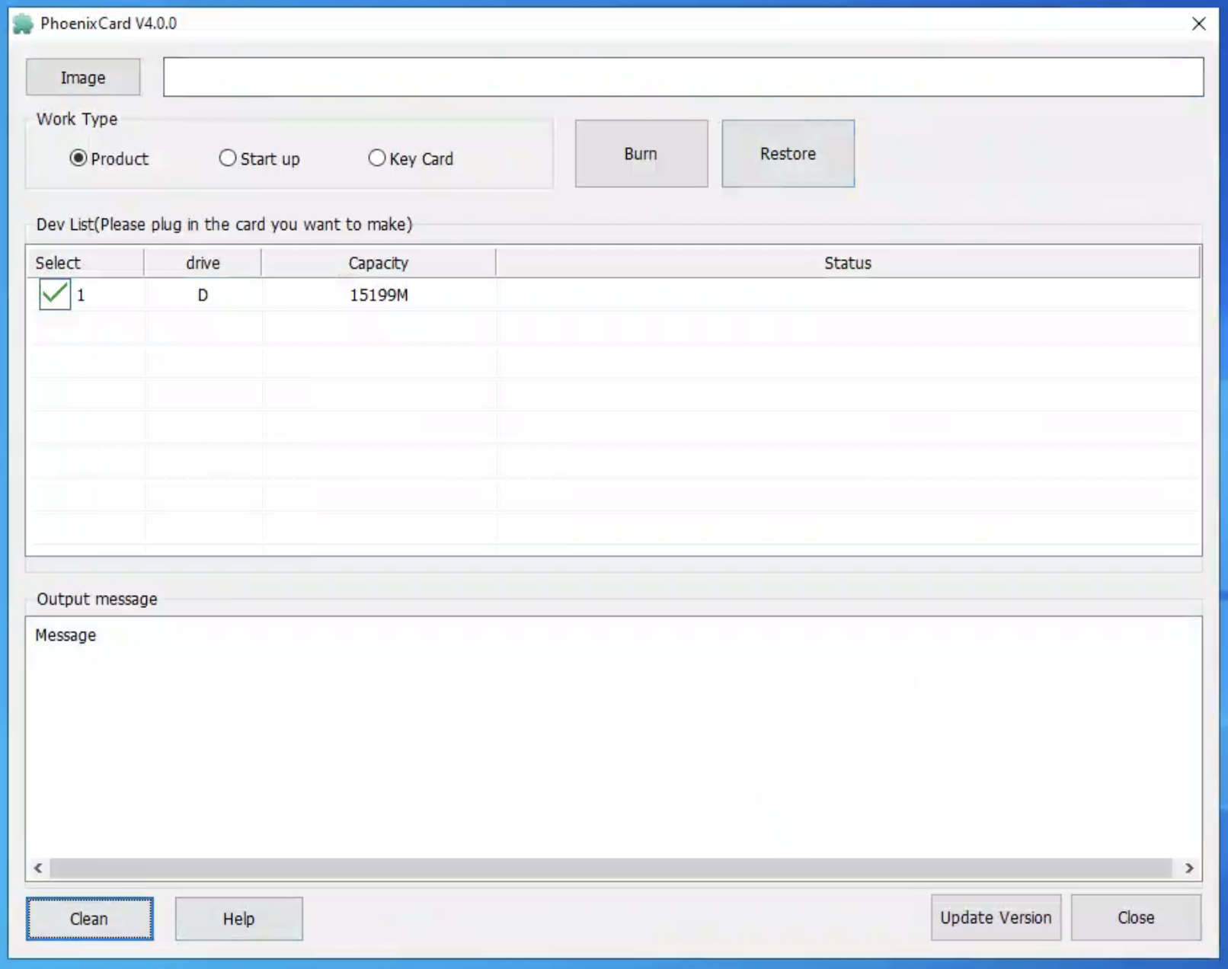Click the Status column header

[x=847, y=263]
